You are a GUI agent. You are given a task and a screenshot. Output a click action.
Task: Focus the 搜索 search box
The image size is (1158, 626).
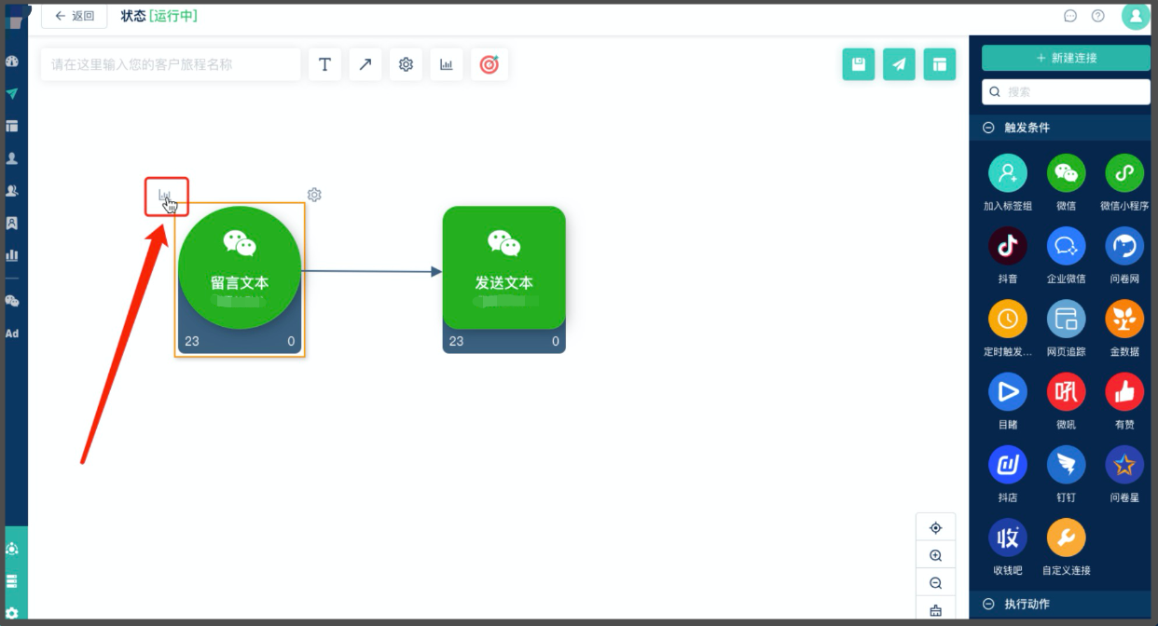pos(1066,92)
